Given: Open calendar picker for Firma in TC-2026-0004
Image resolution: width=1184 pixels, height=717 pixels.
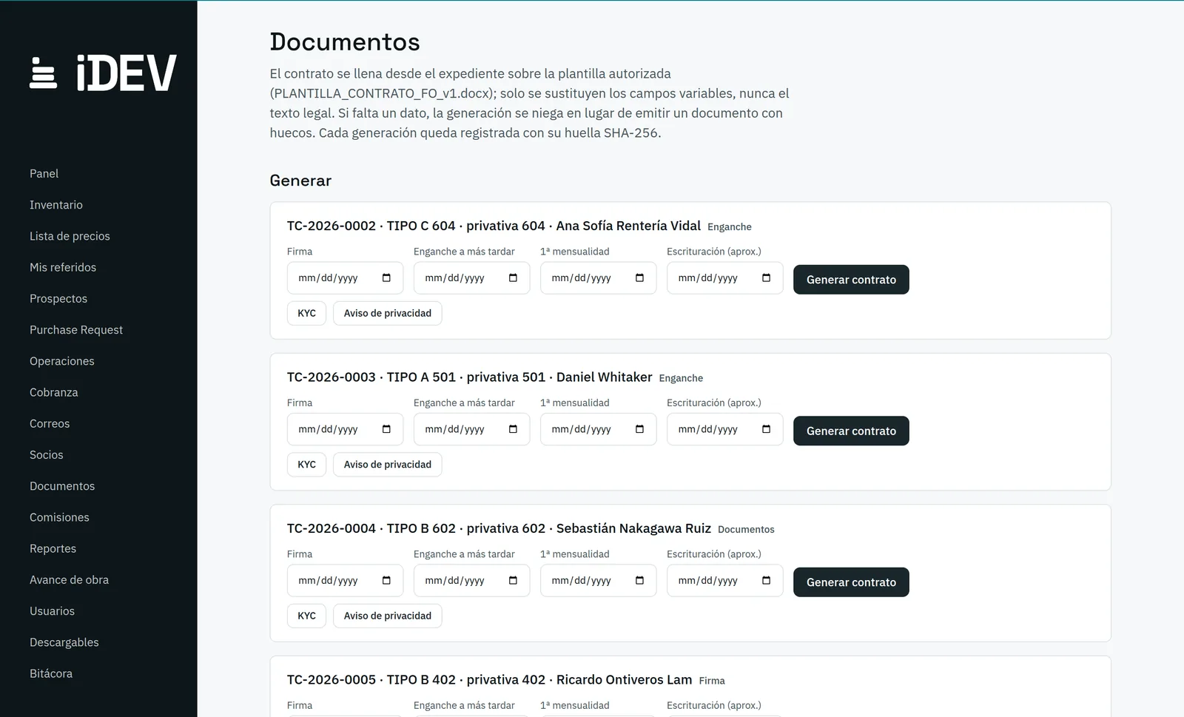Looking at the screenshot, I should point(386,581).
